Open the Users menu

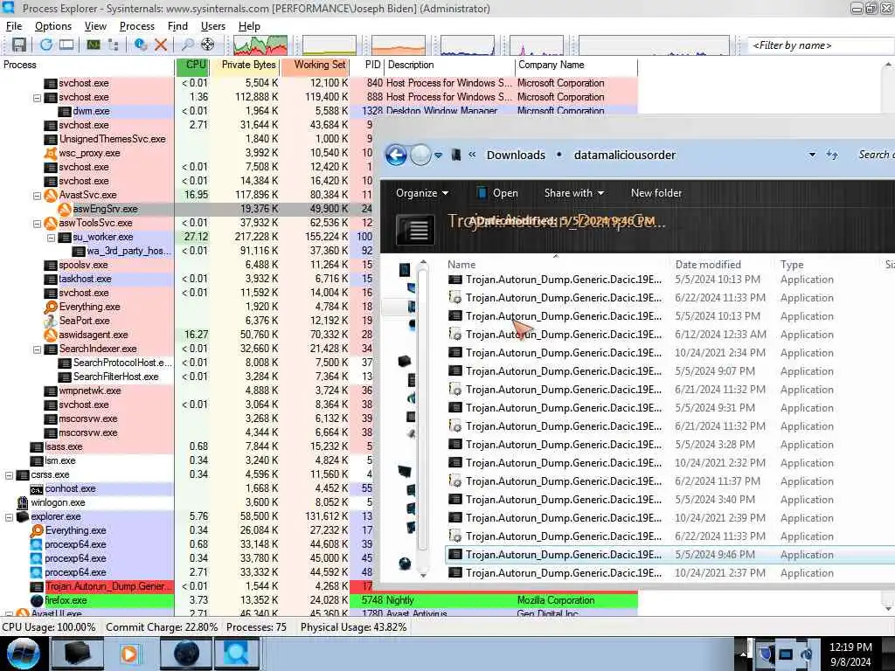[213, 26]
